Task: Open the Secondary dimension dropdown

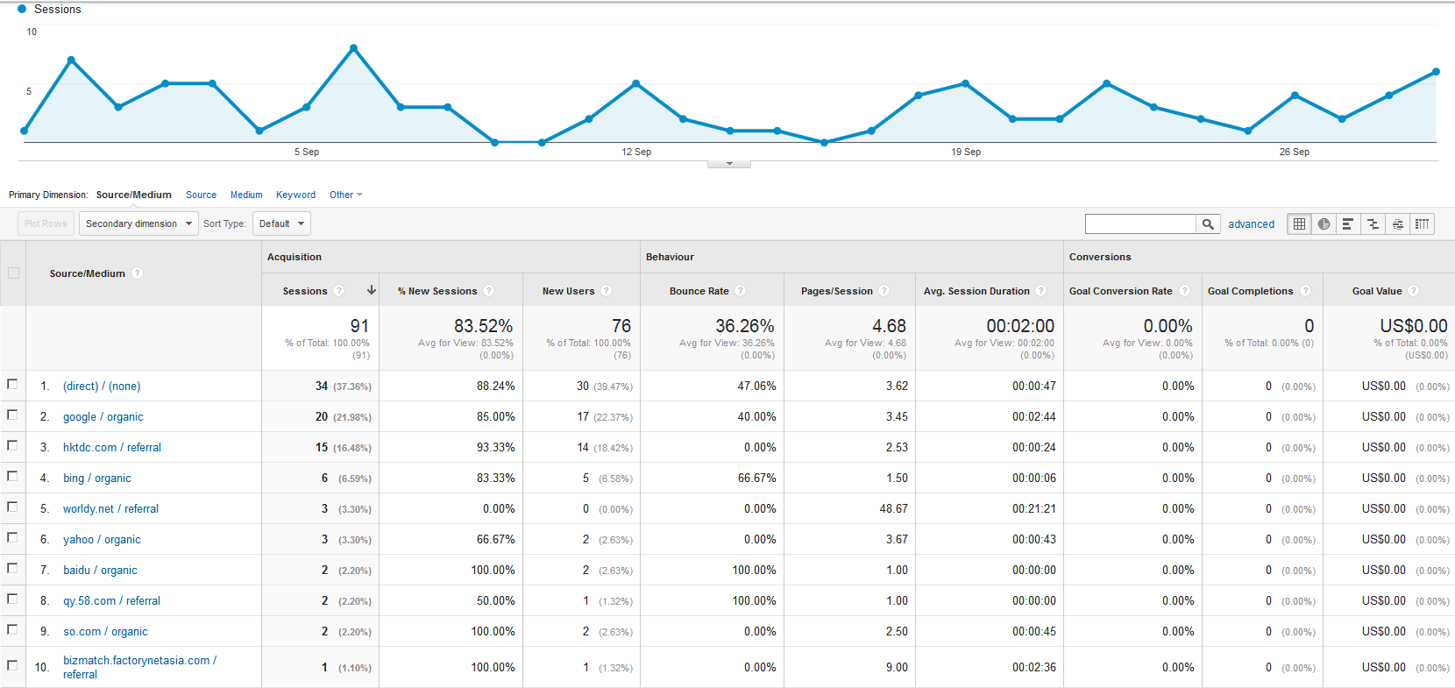Action: click(138, 223)
